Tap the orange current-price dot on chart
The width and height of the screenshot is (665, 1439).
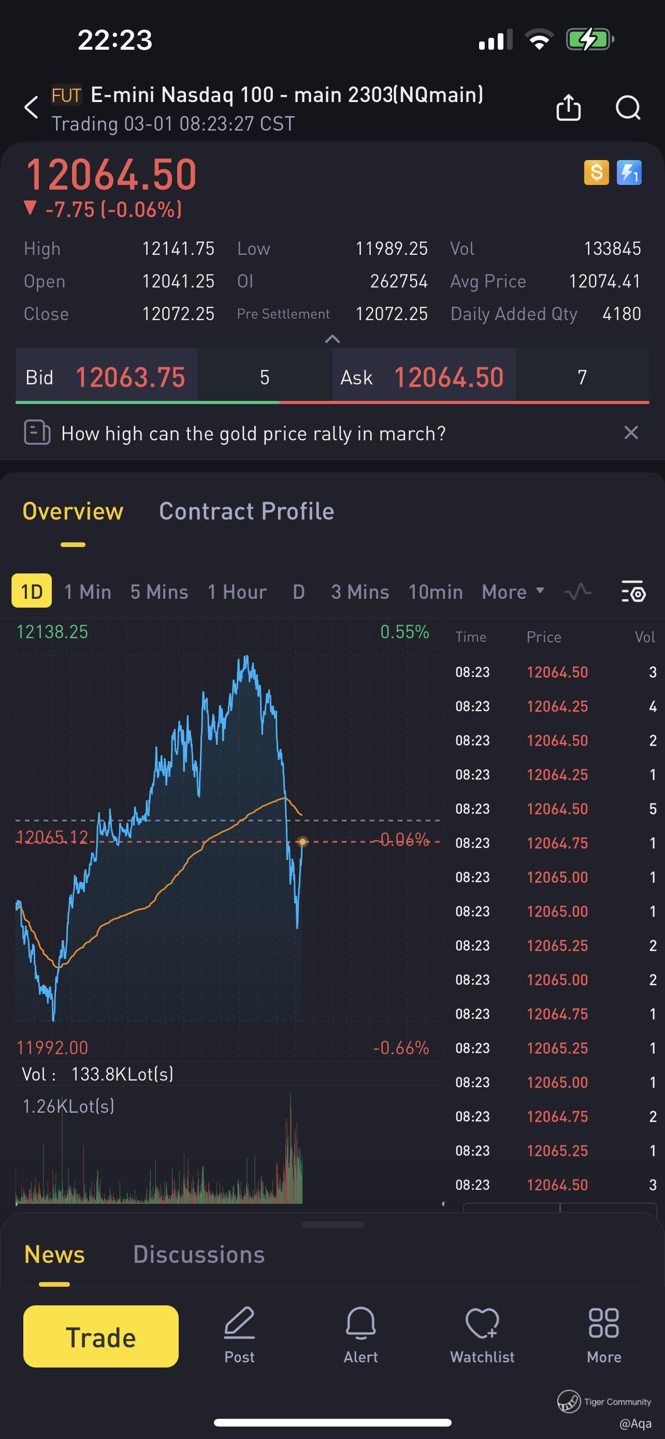(x=302, y=841)
